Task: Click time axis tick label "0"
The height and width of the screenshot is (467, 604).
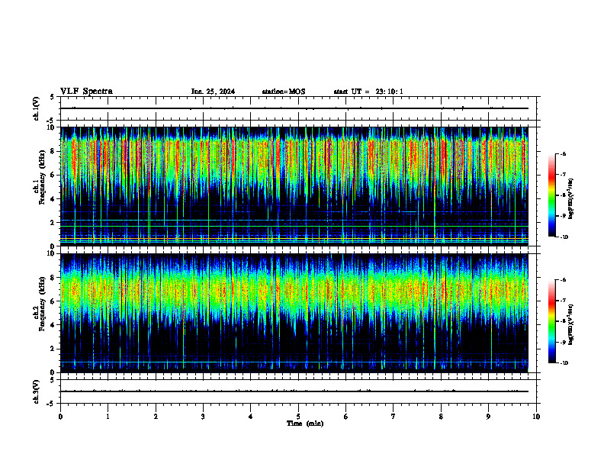Action: pos(60,417)
